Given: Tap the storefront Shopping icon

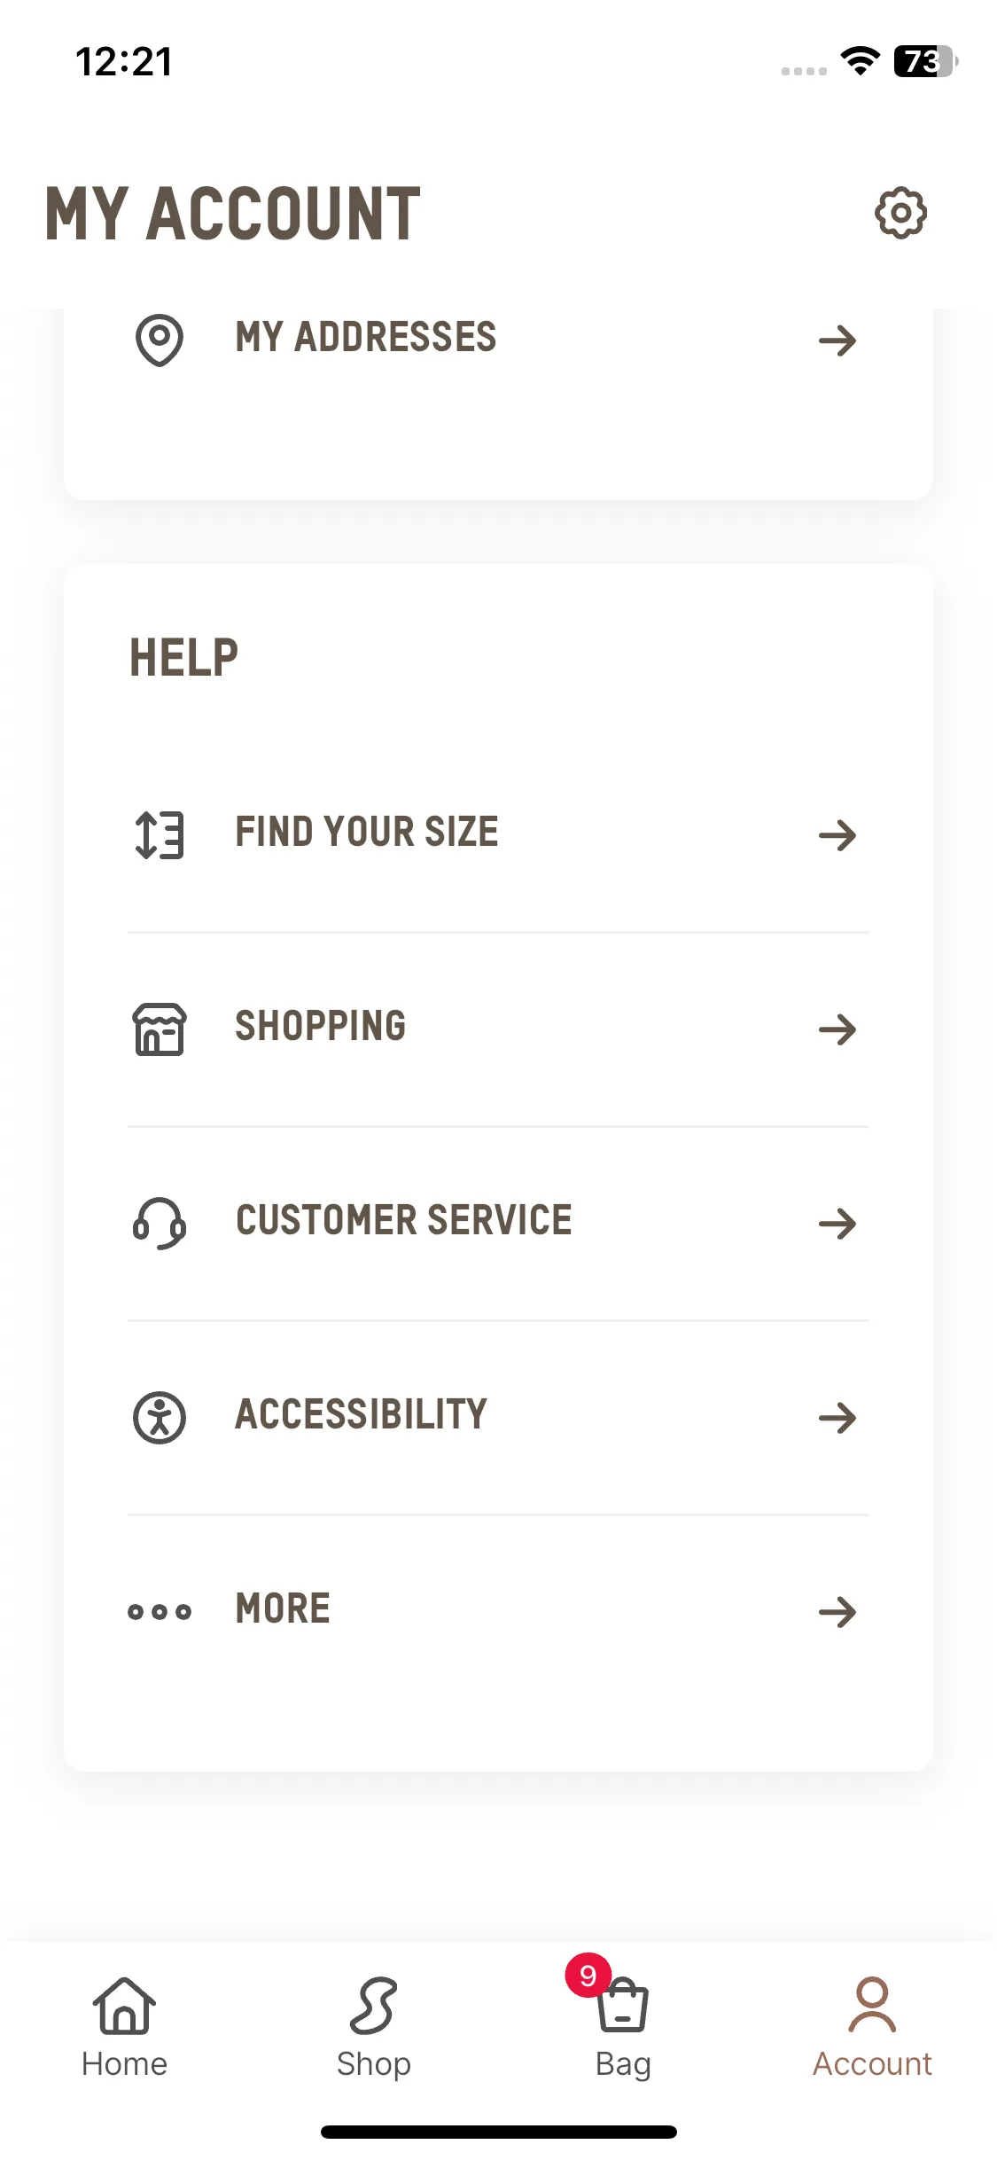Looking at the screenshot, I should tap(160, 1029).
